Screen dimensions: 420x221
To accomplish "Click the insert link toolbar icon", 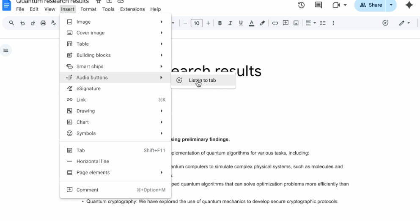I will [x=275, y=23].
